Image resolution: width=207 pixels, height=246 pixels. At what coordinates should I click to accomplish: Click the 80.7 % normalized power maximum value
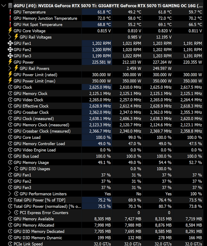tap(165, 207)
